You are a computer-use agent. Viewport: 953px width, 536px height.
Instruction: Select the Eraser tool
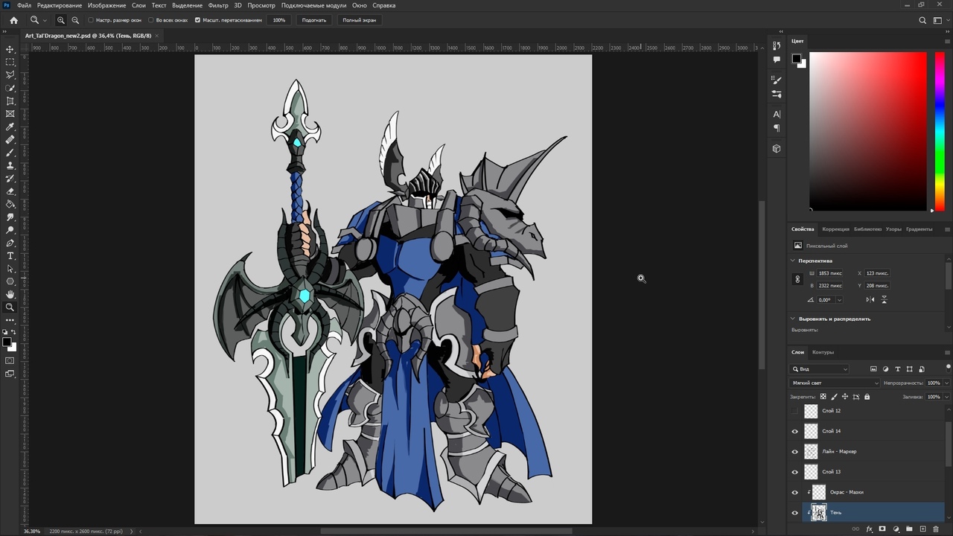[10, 191]
